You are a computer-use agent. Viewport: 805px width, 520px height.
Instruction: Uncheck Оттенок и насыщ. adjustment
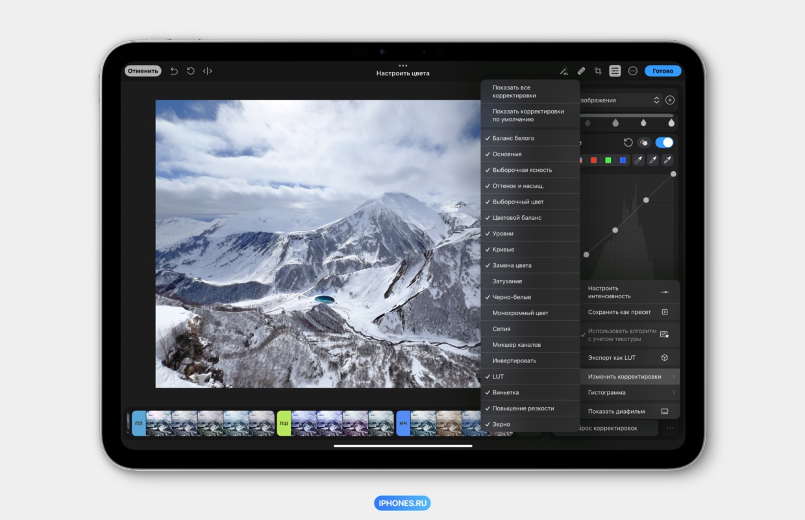pyautogui.click(x=530, y=186)
